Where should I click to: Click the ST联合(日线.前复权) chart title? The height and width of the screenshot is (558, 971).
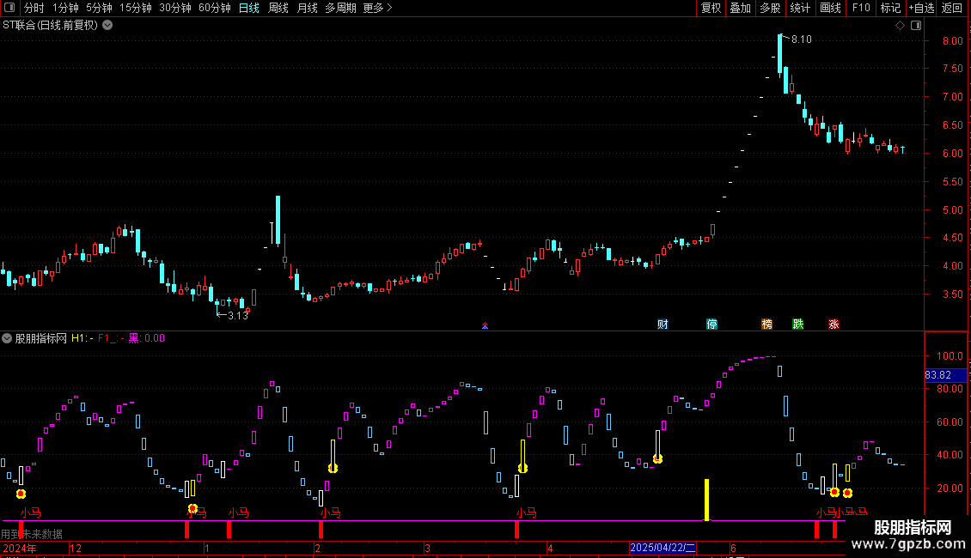click(x=50, y=26)
